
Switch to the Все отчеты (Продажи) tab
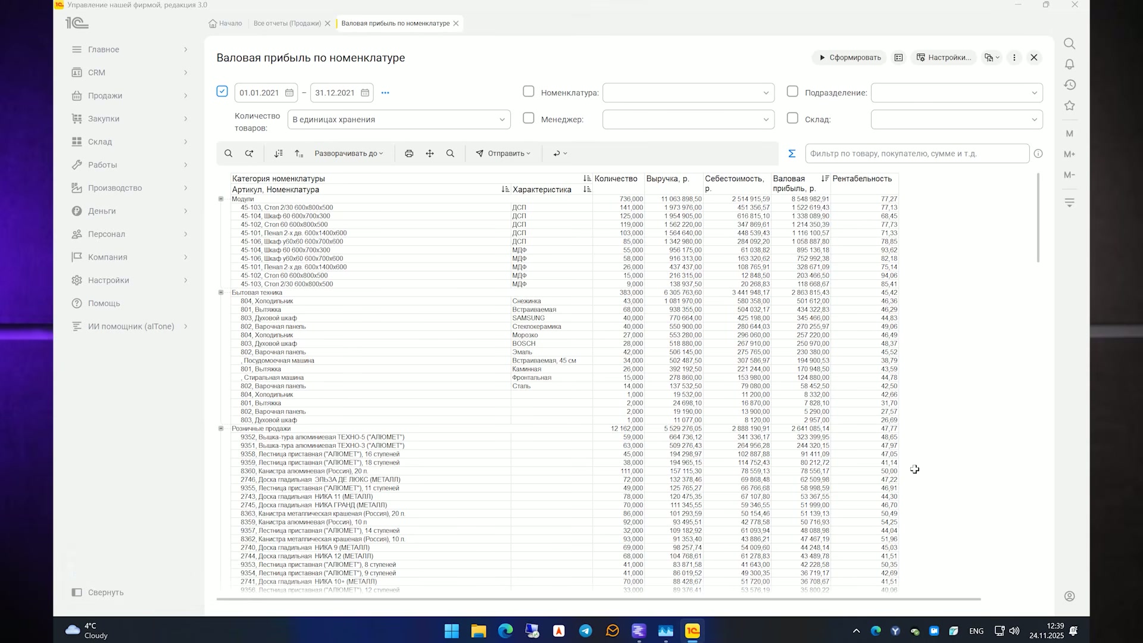[x=287, y=23]
